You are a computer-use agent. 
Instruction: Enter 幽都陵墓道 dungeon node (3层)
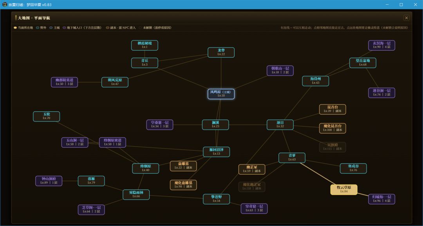click(65, 82)
